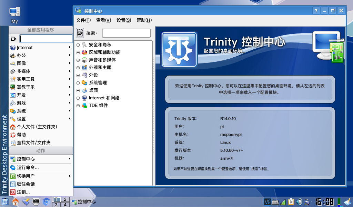Click the Appearance (外观和主题) icon
Image resolution: width=353 pixels, height=207 pixels.
click(84, 68)
